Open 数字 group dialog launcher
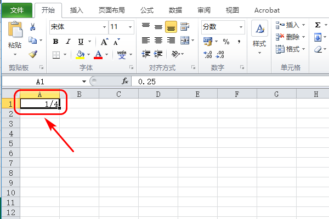 pyautogui.click(x=242, y=67)
